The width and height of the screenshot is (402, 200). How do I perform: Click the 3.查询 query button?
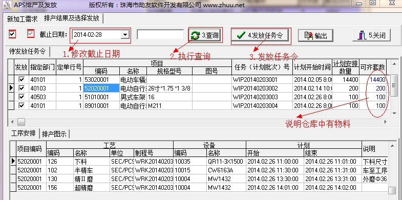(x=205, y=35)
